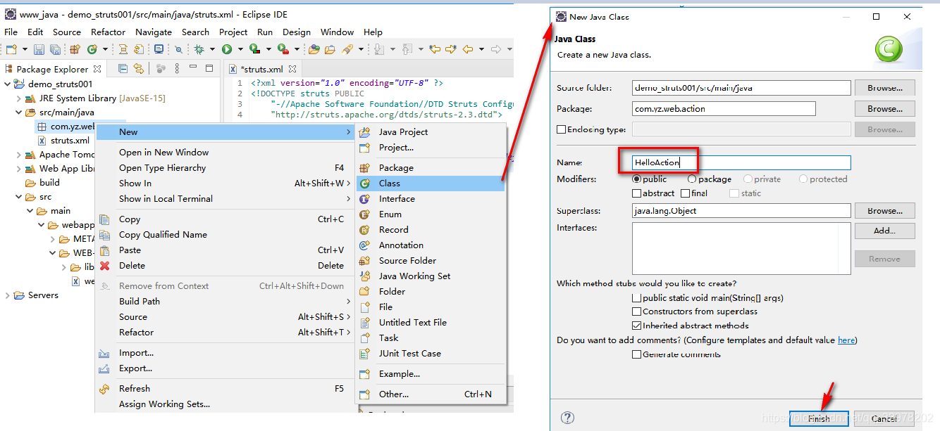Close the struts.xml editor tab
This screenshot has height=431, width=940.
coord(292,69)
